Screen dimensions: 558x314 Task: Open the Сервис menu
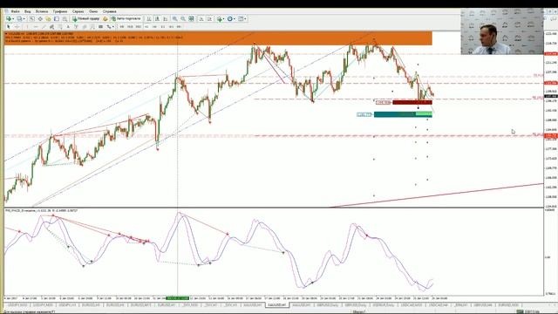[x=78, y=11]
